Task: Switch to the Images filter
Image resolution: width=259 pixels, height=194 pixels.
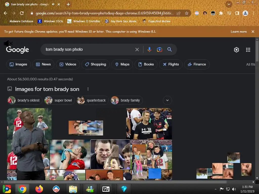Action: [x=18, y=64]
